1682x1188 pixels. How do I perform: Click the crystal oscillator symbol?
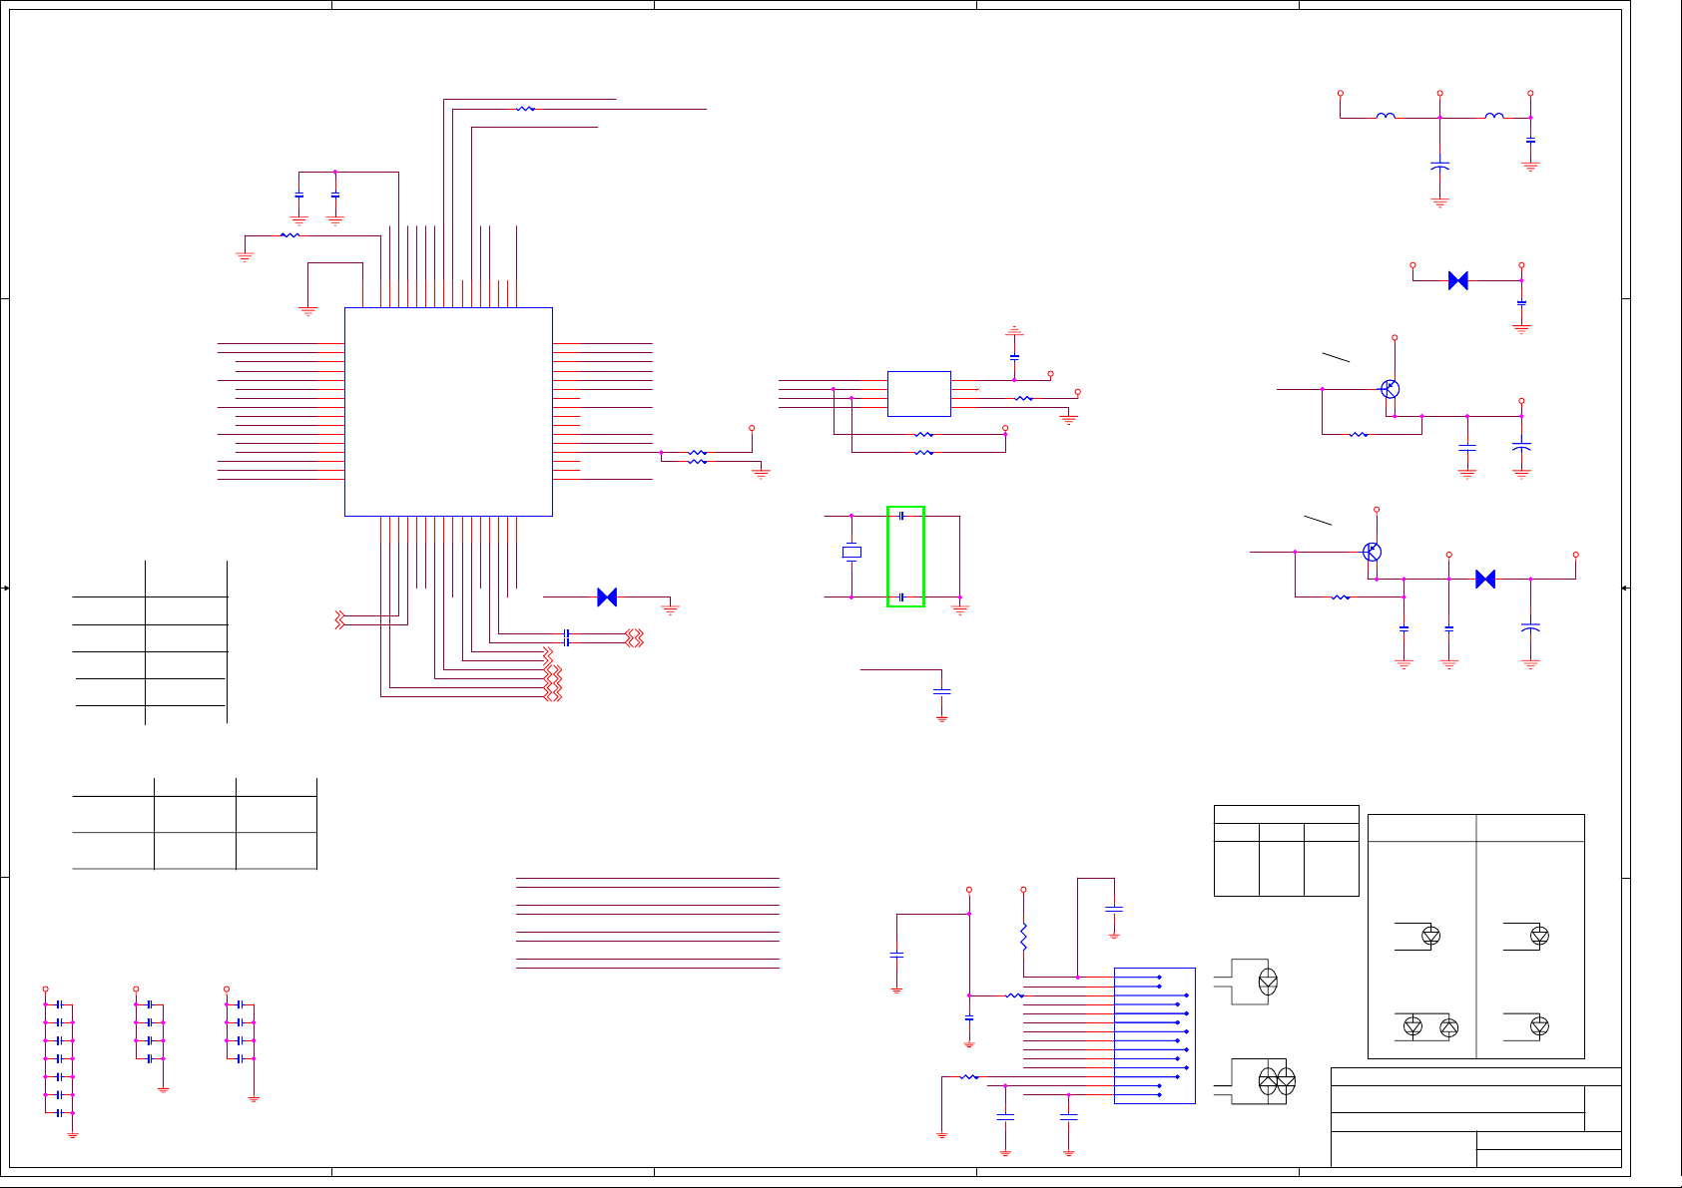coord(851,552)
